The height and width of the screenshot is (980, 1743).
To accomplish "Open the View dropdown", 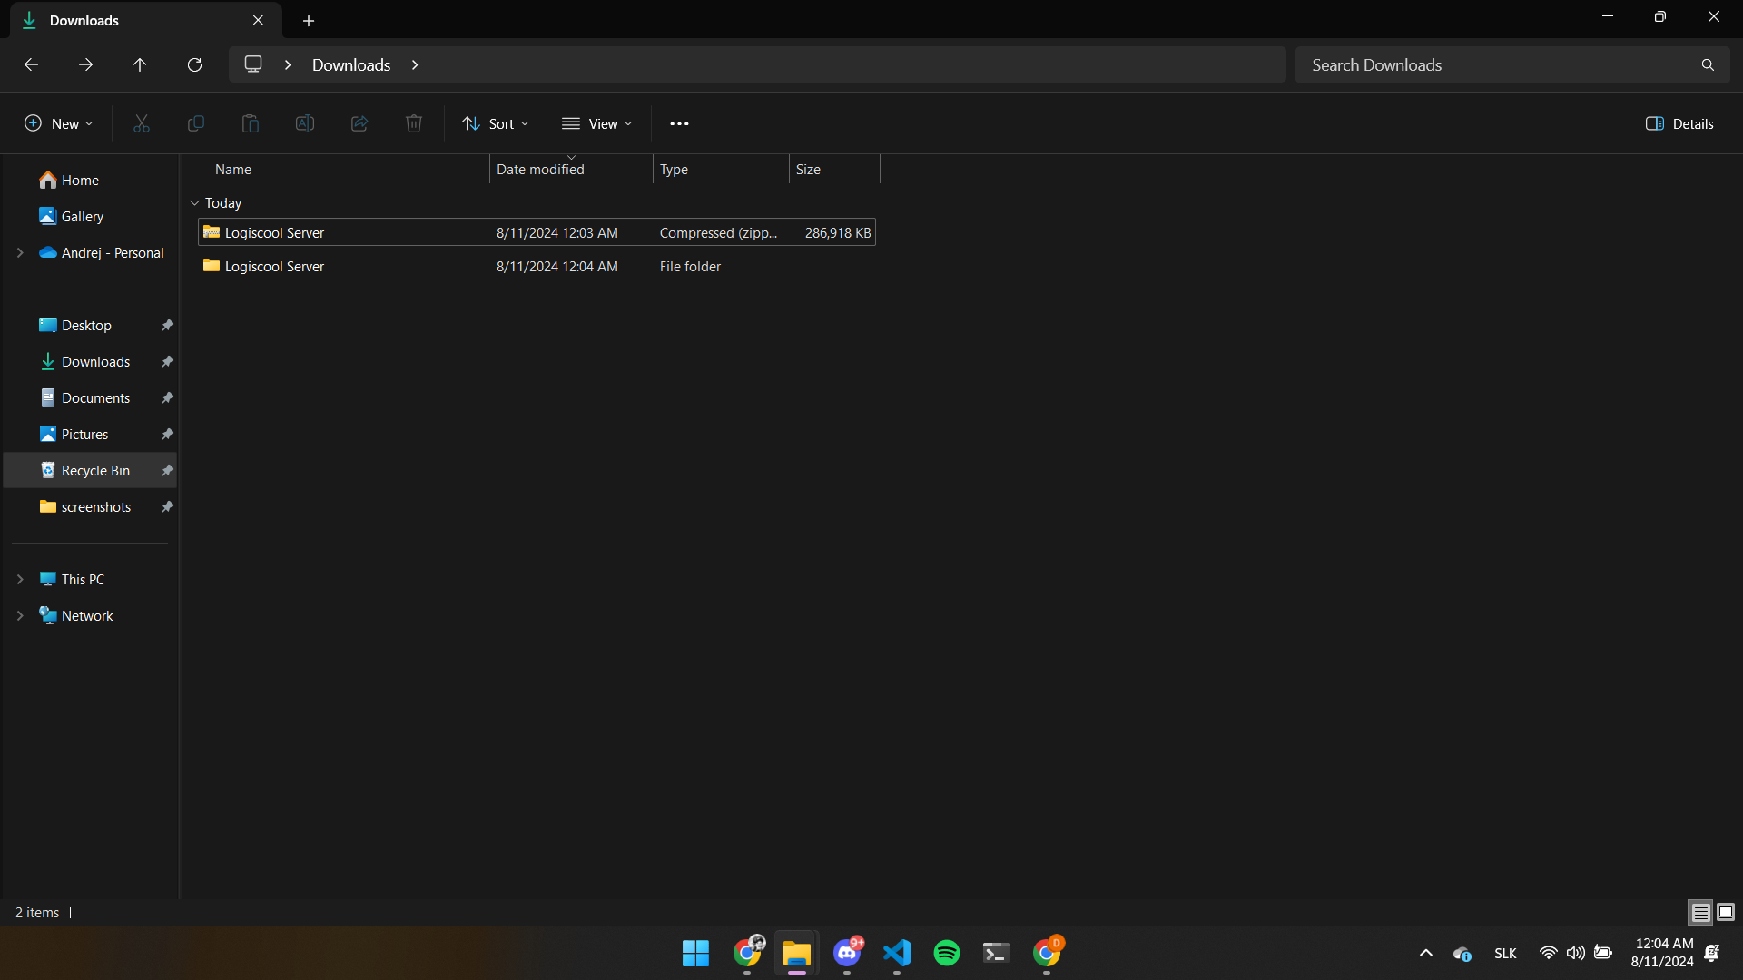I will pos(596,123).
